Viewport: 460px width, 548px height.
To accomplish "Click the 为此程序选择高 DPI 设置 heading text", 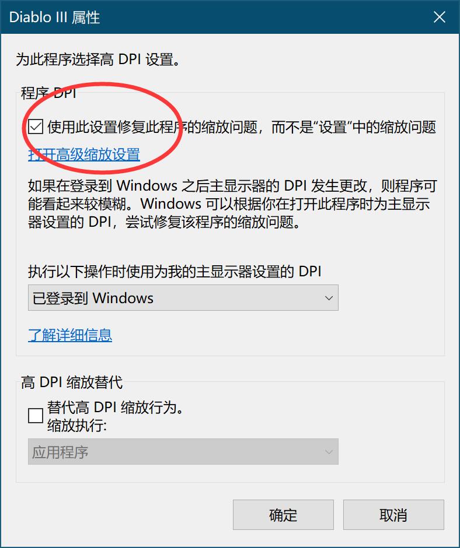I will (x=98, y=59).
